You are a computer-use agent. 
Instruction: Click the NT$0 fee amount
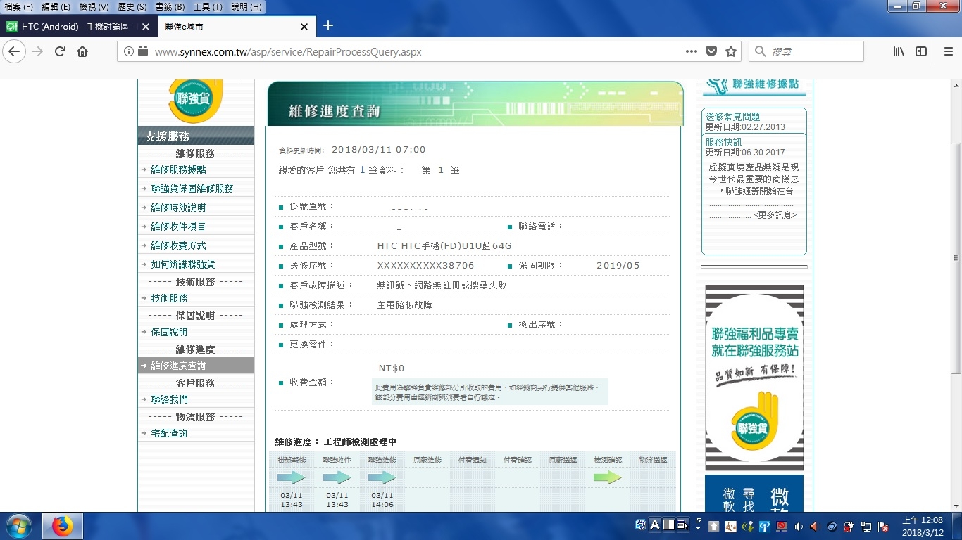coord(392,368)
